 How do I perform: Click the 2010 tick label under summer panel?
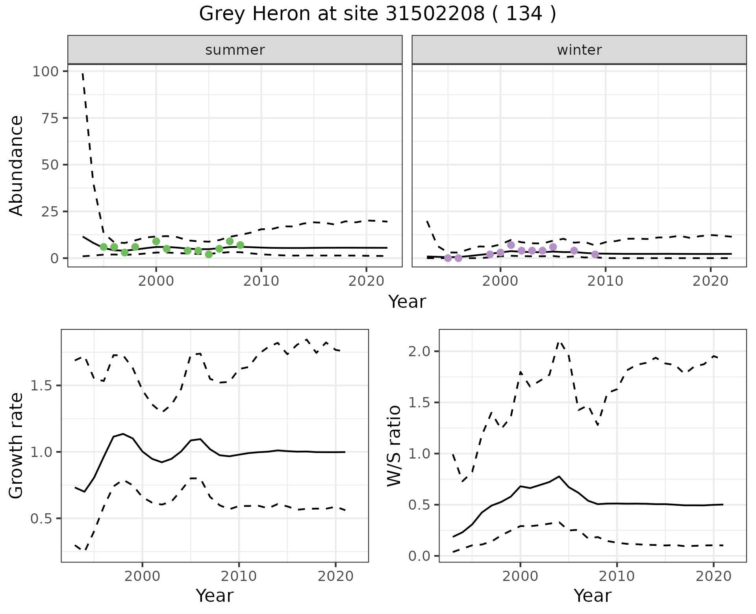click(x=261, y=281)
